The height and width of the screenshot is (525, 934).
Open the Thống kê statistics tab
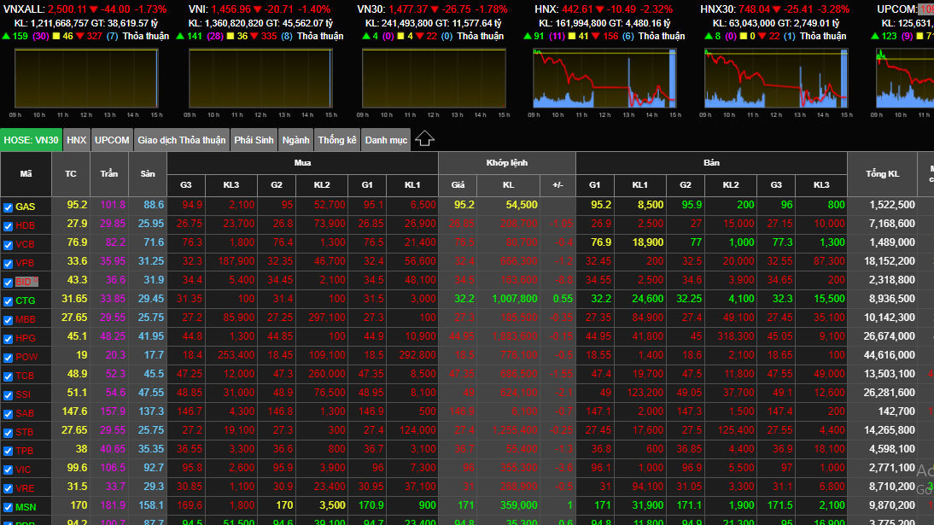[336, 140]
